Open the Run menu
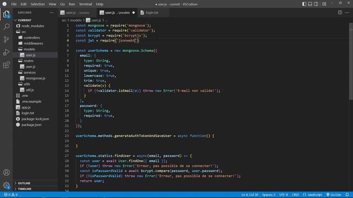The height and width of the screenshot is (198, 353). pyautogui.click(x=72, y=4)
